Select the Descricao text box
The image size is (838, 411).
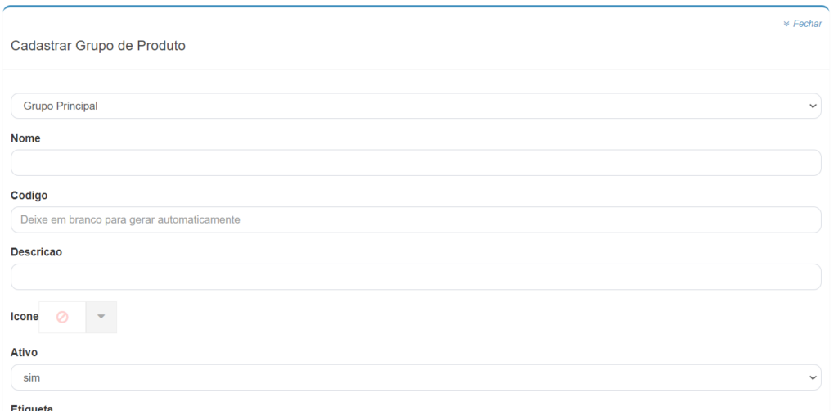point(415,277)
